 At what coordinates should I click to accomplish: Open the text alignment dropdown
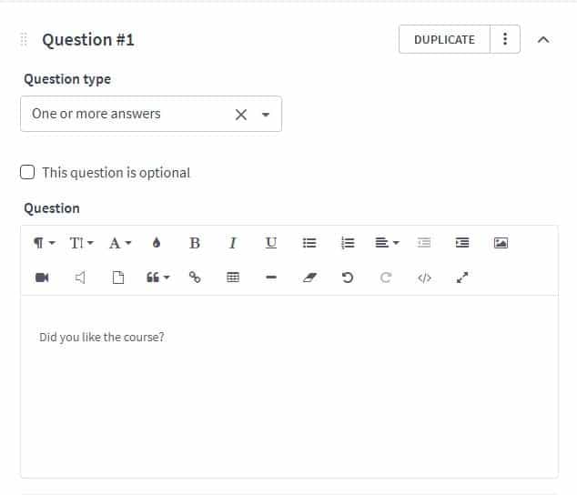387,243
